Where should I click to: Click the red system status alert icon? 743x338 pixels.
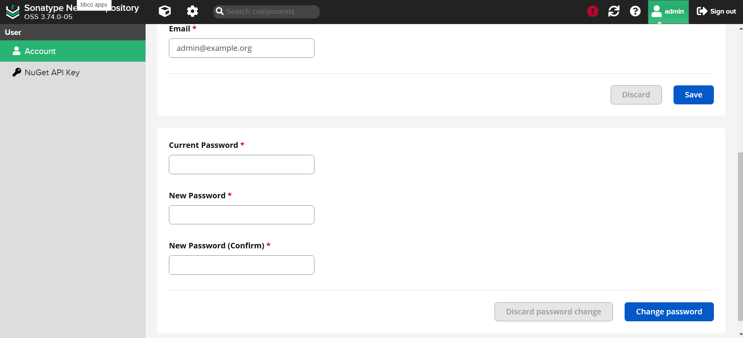592,11
